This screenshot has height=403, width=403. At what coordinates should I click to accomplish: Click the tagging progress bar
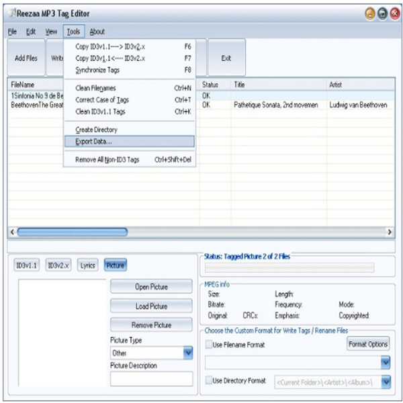point(289,267)
